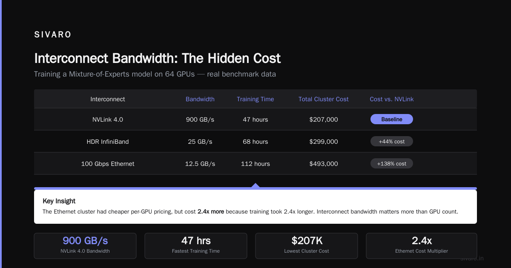Click the Key Insight heading
511x268 pixels.
tap(59, 201)
